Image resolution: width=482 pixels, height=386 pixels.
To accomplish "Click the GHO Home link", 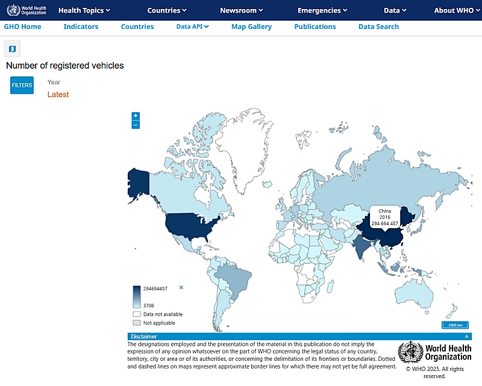I will pos(22,26).
